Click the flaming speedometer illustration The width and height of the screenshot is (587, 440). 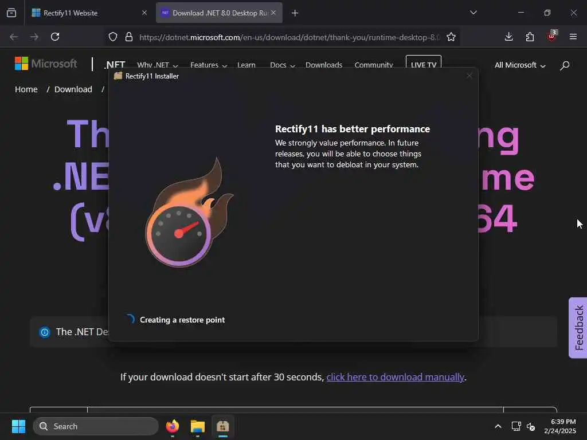189,212
